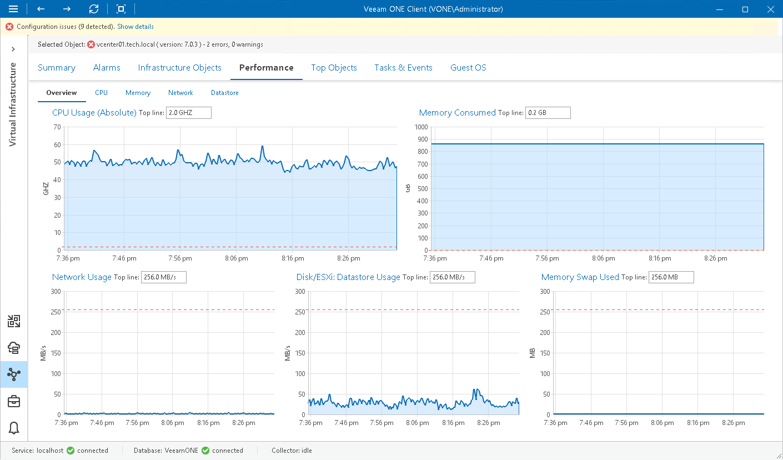Edit the CPU Usage top line field
The width and height of the screenshot is (783, 460).
(x=189, y=113)
